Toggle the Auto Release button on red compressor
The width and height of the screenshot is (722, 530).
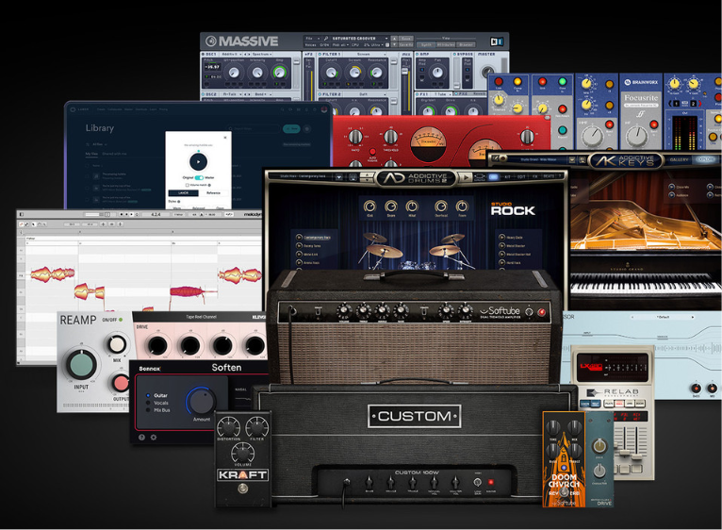coord(372,152)
